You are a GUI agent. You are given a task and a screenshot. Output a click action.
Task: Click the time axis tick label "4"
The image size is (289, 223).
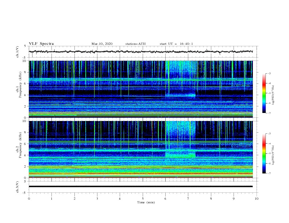120,199
